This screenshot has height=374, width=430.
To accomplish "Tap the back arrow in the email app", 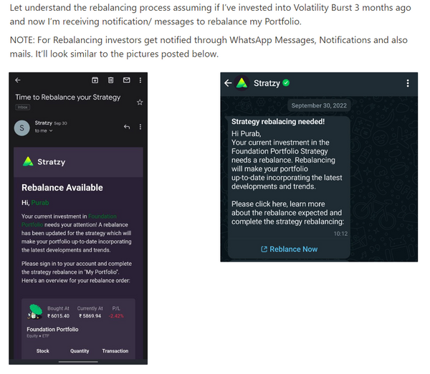I will click(x=17, y=80).
